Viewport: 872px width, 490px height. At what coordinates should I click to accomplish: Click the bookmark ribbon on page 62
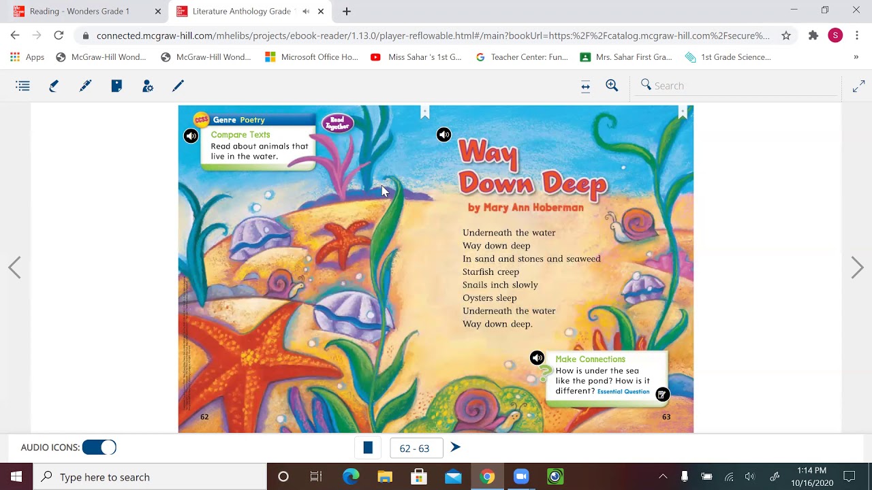click(424, 112)
